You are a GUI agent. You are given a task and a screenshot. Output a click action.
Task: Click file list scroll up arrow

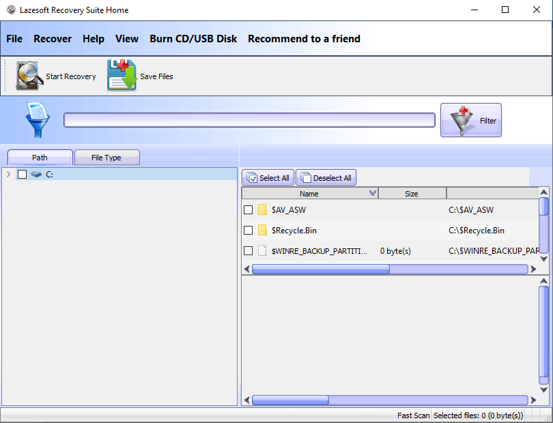point(543,192)
